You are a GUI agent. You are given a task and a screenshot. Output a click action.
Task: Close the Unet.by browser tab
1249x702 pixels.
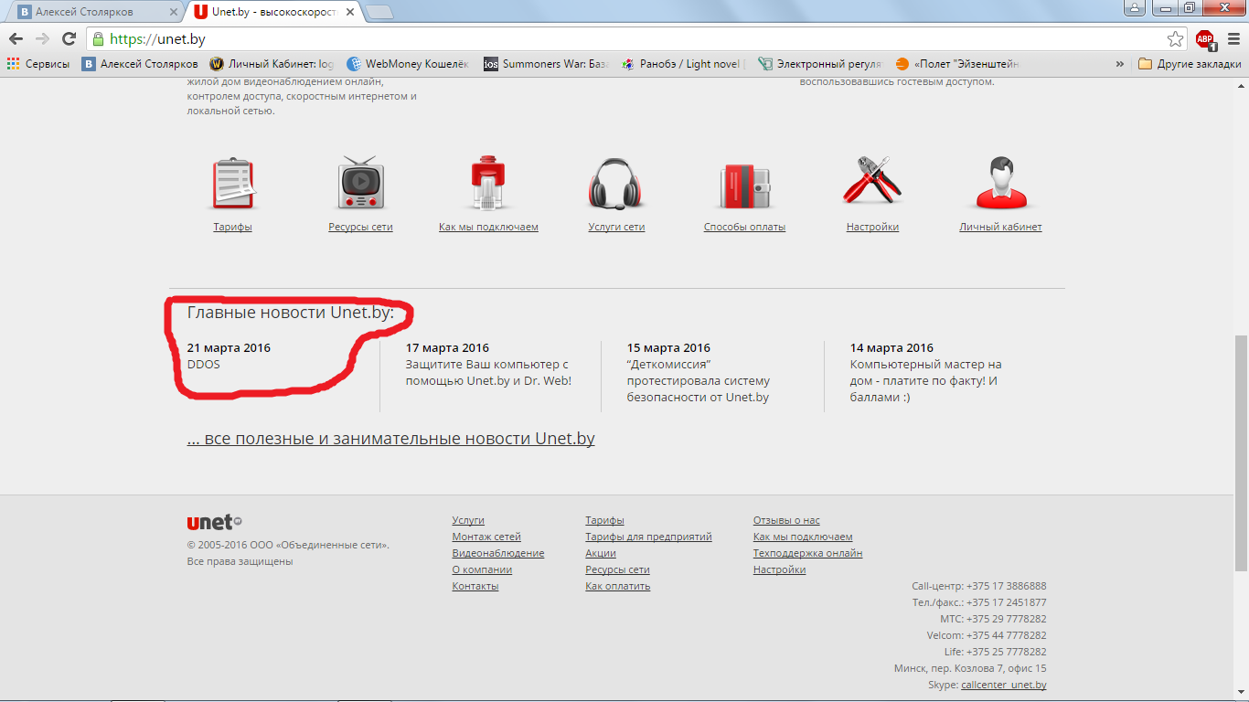click(351, 13)
